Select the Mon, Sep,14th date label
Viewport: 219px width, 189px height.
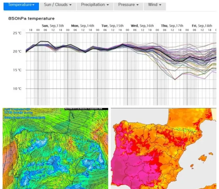(x=82, y=26)
